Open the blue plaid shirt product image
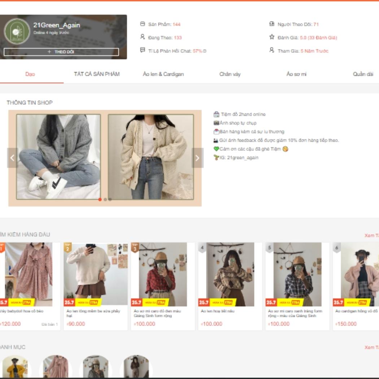This screenshot has height=379, width=379. (x=297, y=275)
